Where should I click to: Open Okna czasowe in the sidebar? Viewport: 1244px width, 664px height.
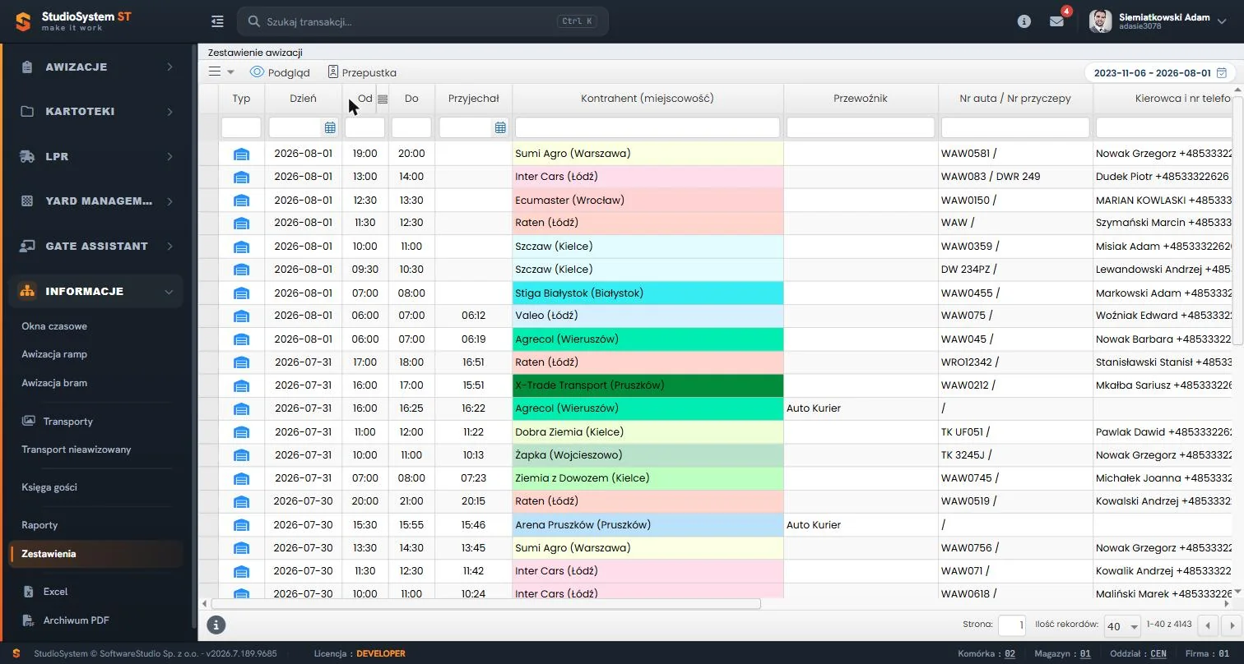[x=54, y=326]
